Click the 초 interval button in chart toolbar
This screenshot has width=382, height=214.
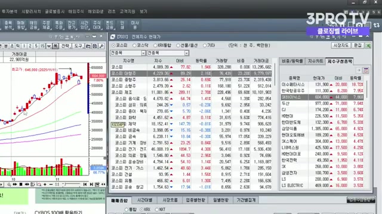[12, 46]
